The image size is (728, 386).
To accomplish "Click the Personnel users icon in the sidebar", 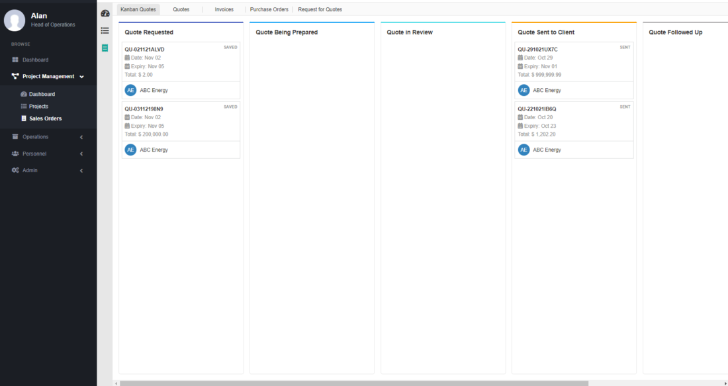I will pyautogui.click(x=15, y=154).
